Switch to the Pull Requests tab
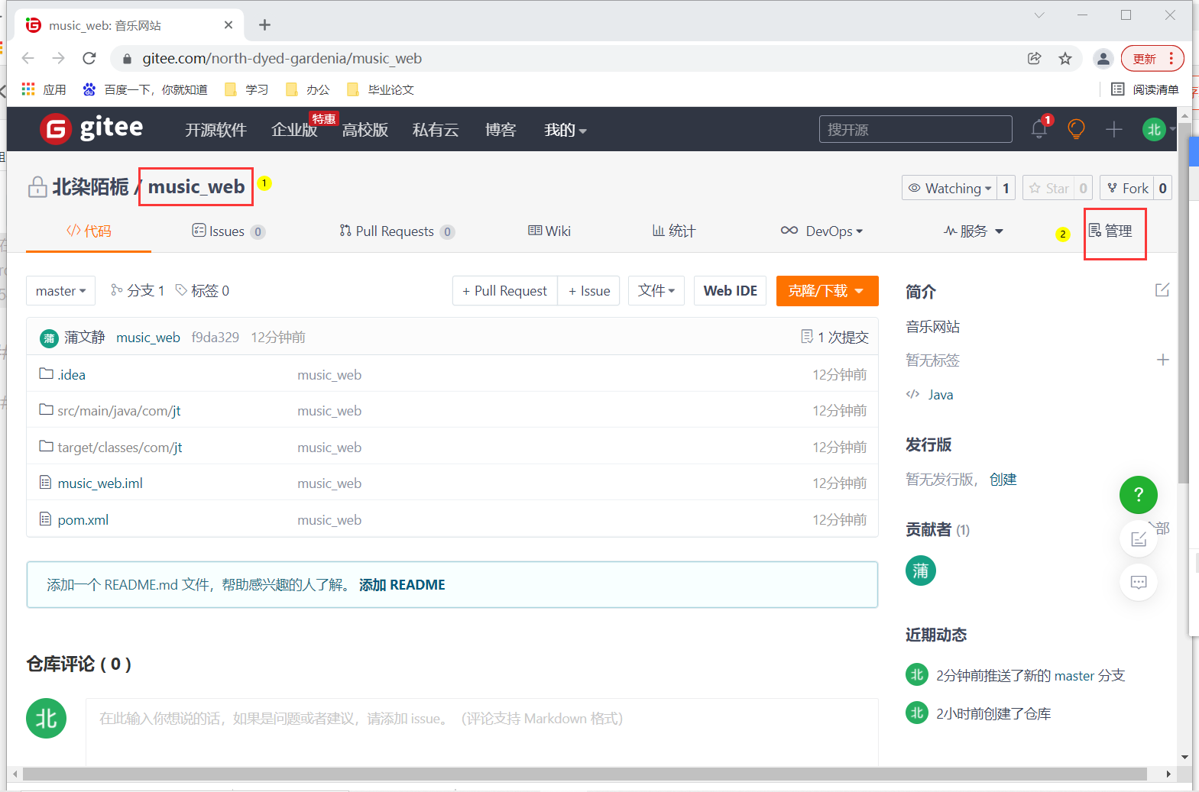Viewport: 1199px width, 792px height. pyautogui.click(x=397, y=231)
